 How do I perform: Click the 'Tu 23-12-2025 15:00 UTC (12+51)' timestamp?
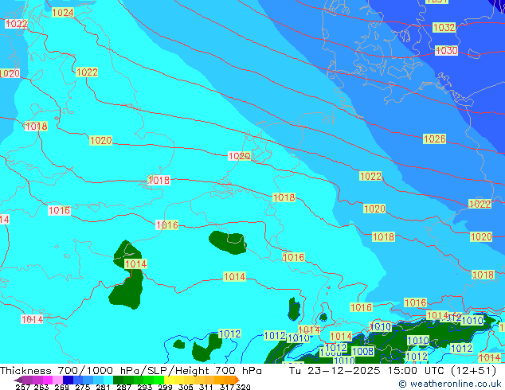[x=393, y=371]
